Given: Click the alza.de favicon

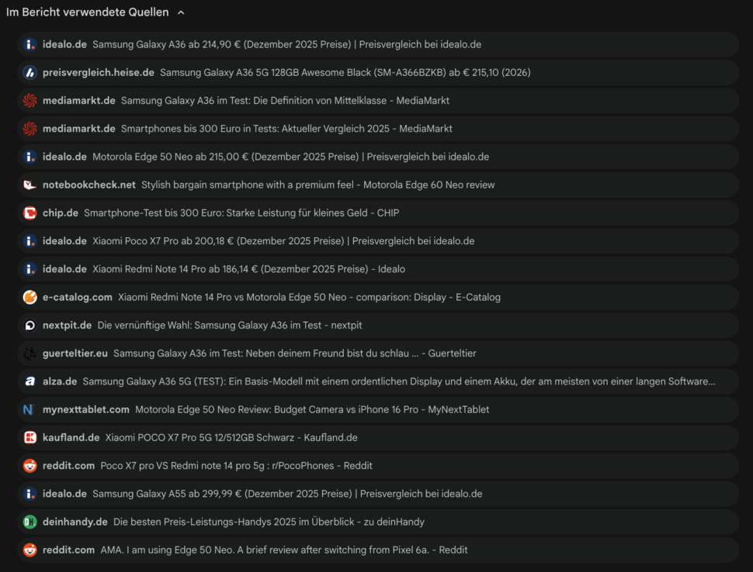Looking at the screenshot, I should coord(29,381).
